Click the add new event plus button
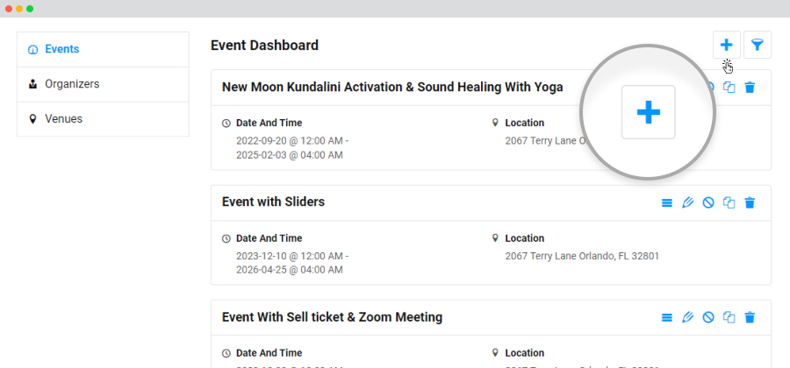This screenshot has height=368, width=790. coord(726,46)
